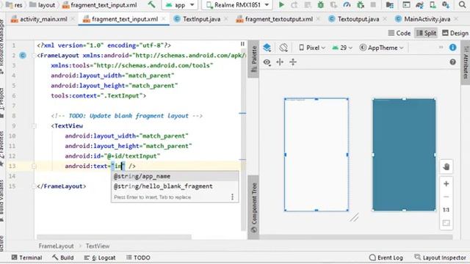This screenshot has height=264, width=470.
Task: Open the Build tool window
Action: pyautogui.click(x=63, y=257)
